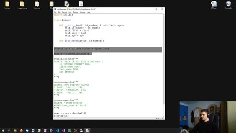
Task: Click highlighted 'cursor = connection.cursor()' line
Action: click(73, 54)
